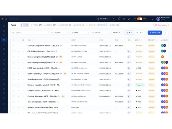Image resolution: width=172 pixels, height=129 pixels.
Task: Click the orange app logo icon
Action: [2, 19]
